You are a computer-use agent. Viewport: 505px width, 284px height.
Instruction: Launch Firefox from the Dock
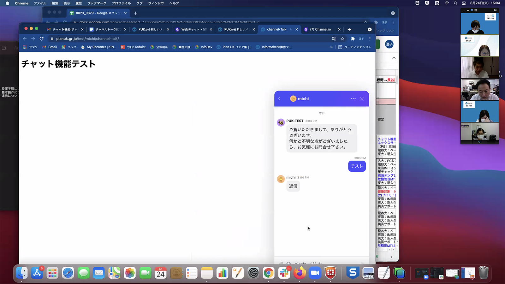pyautogui.click(x=300, y=273)
